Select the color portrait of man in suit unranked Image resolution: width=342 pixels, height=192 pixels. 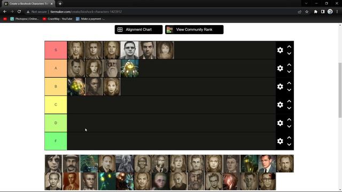[x=267, y=164]
